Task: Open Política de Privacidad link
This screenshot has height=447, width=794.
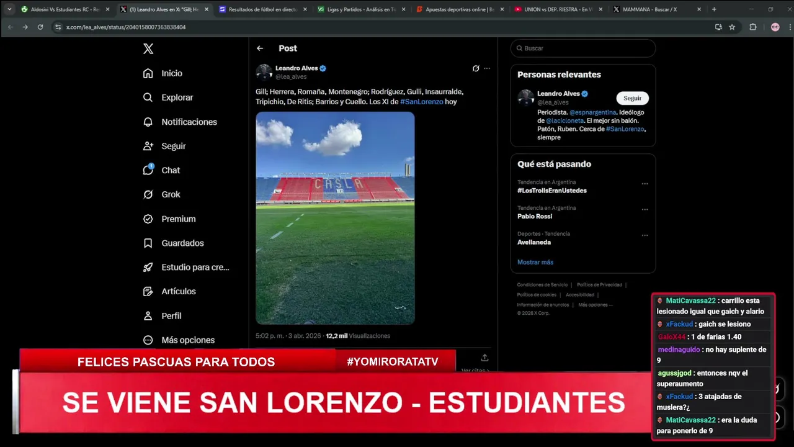Action: click(x=599, y=285)
